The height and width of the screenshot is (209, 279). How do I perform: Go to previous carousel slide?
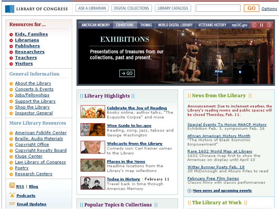(x=254, y=25)
